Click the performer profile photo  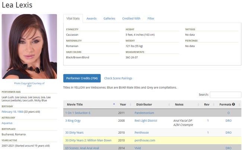click(29, 46)
